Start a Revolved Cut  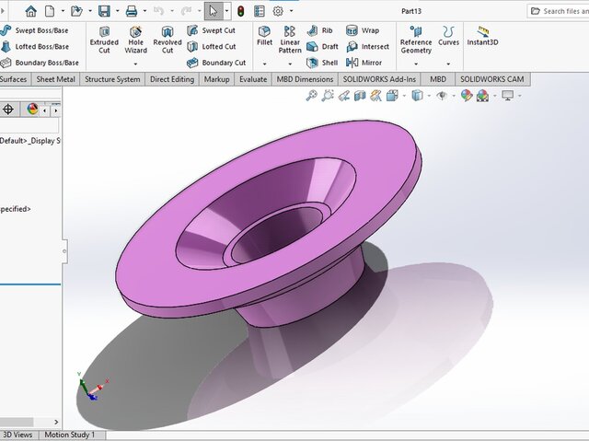click(167, 40)
